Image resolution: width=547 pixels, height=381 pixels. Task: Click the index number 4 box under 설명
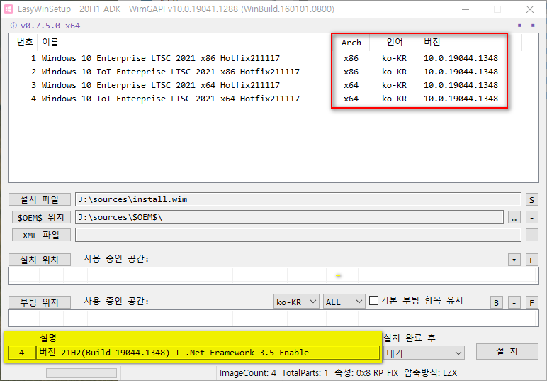22,353
